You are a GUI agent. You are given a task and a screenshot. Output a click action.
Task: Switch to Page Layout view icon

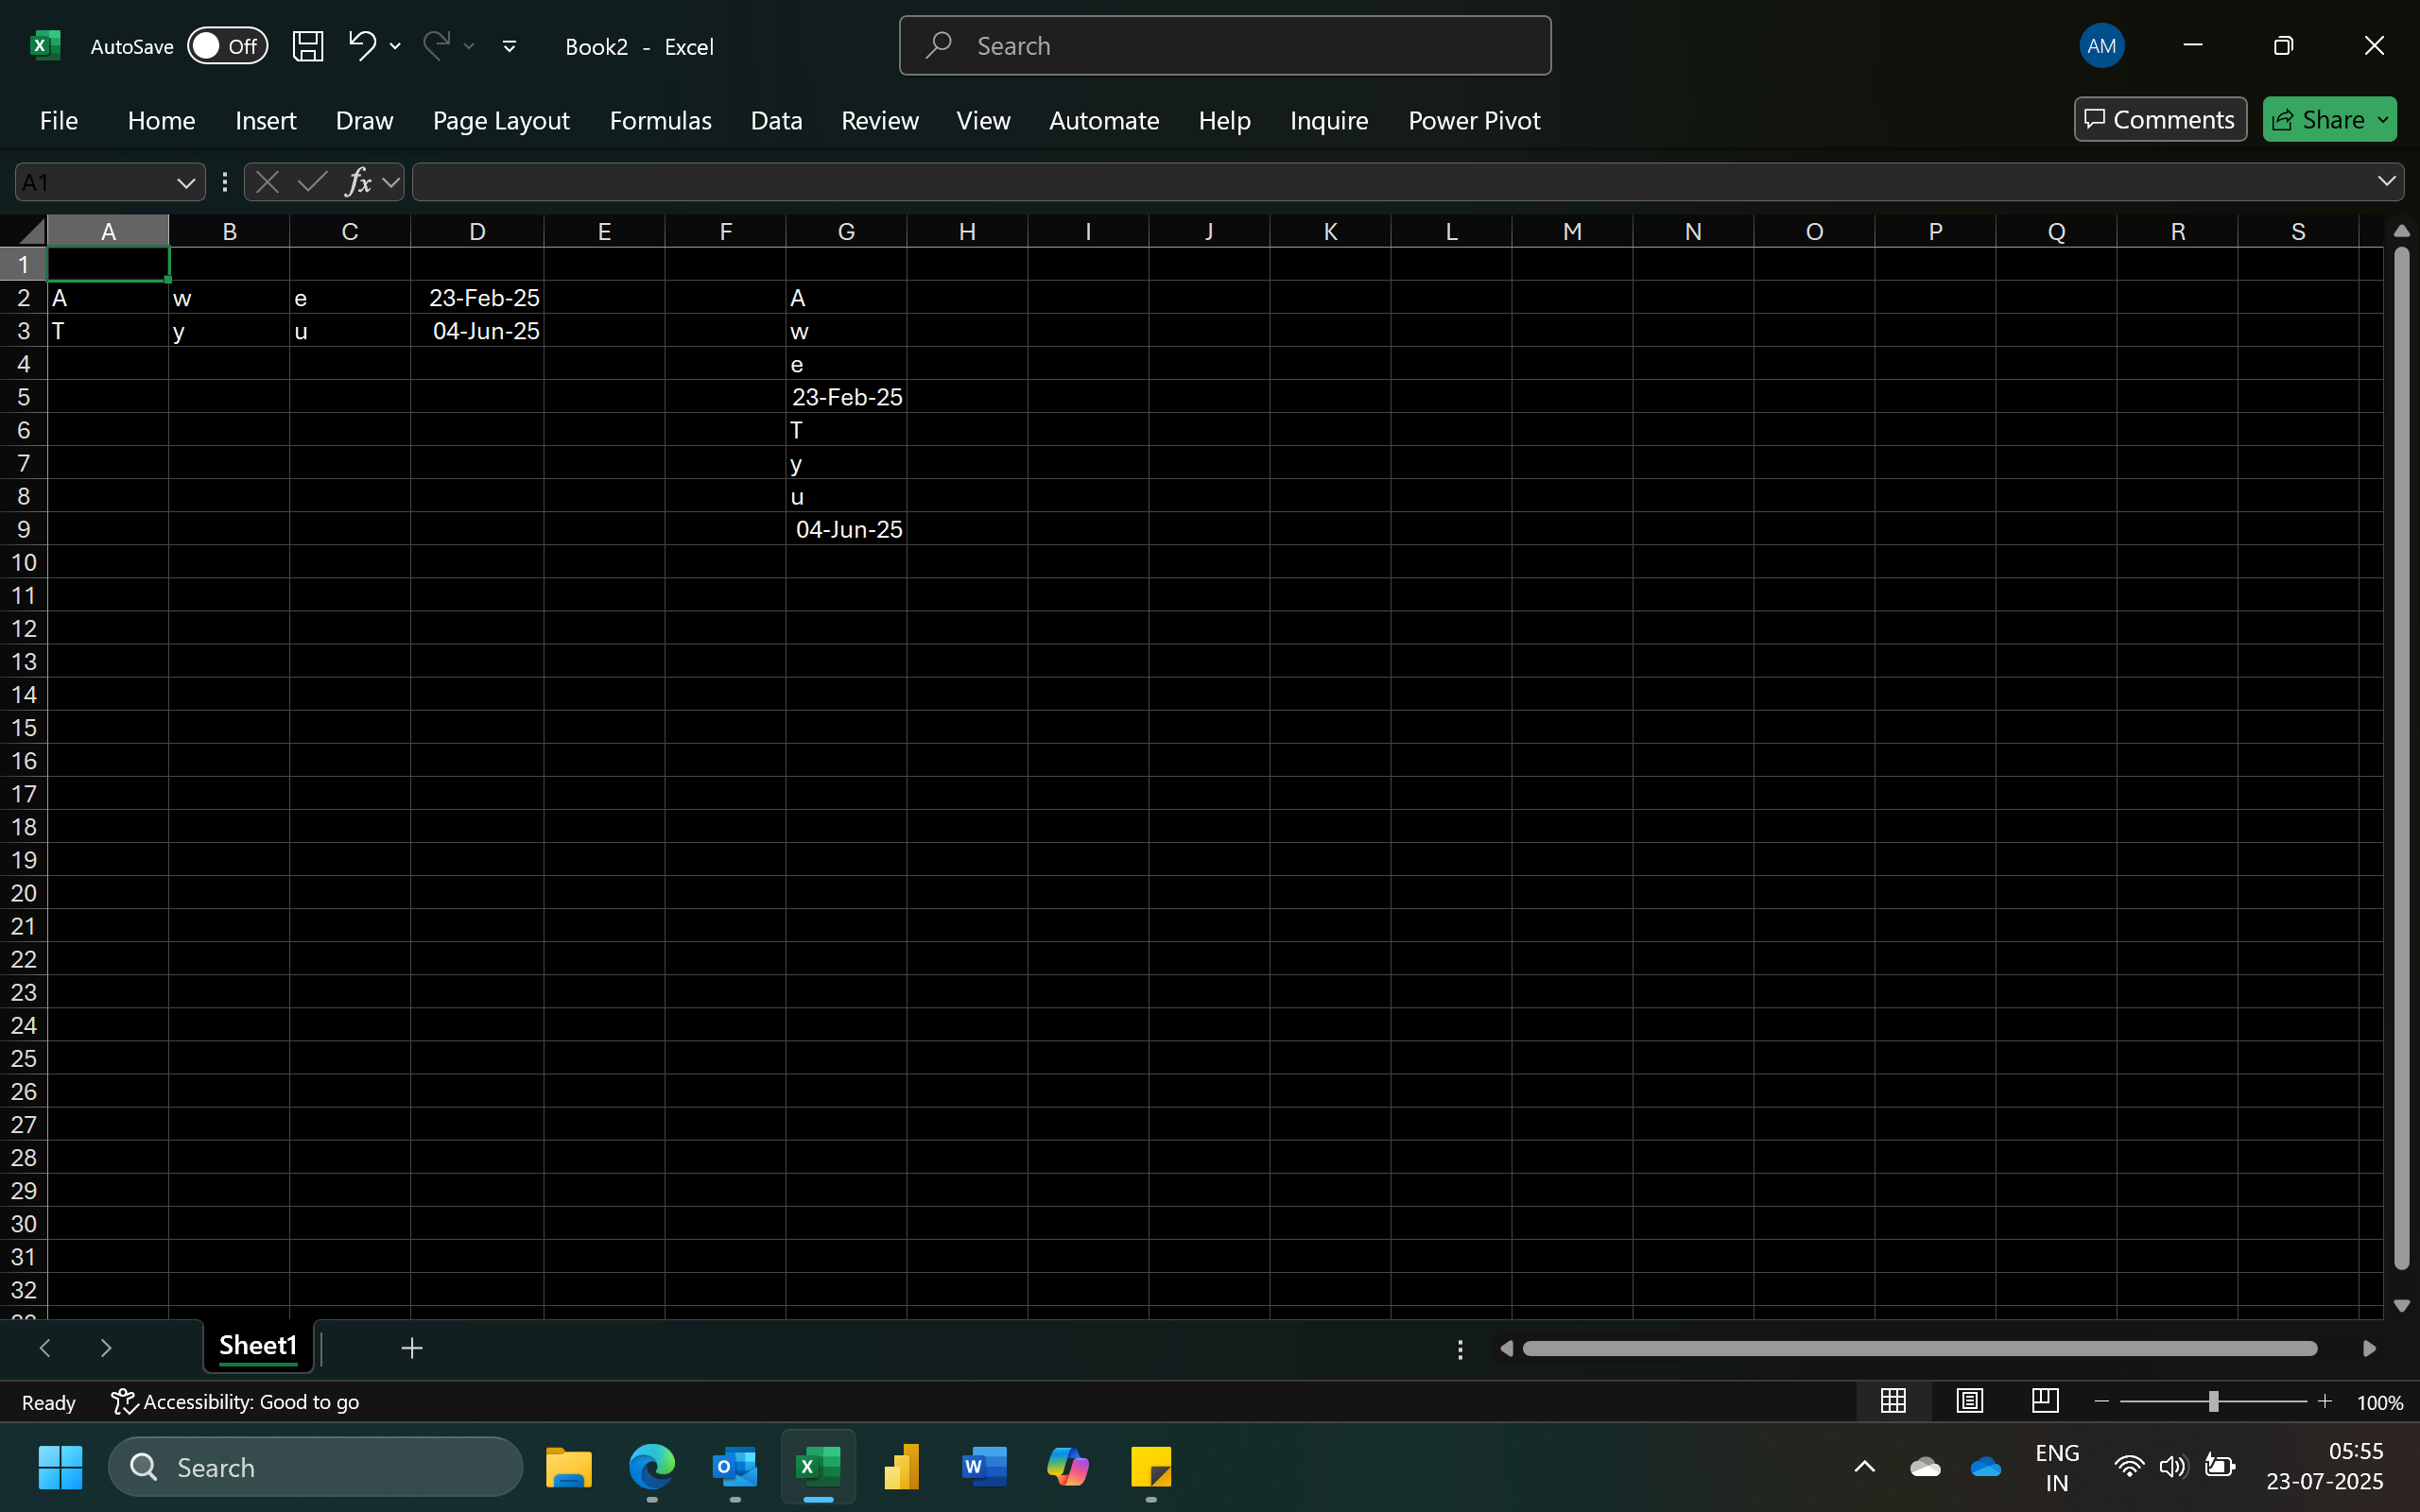point(1969,1401)
